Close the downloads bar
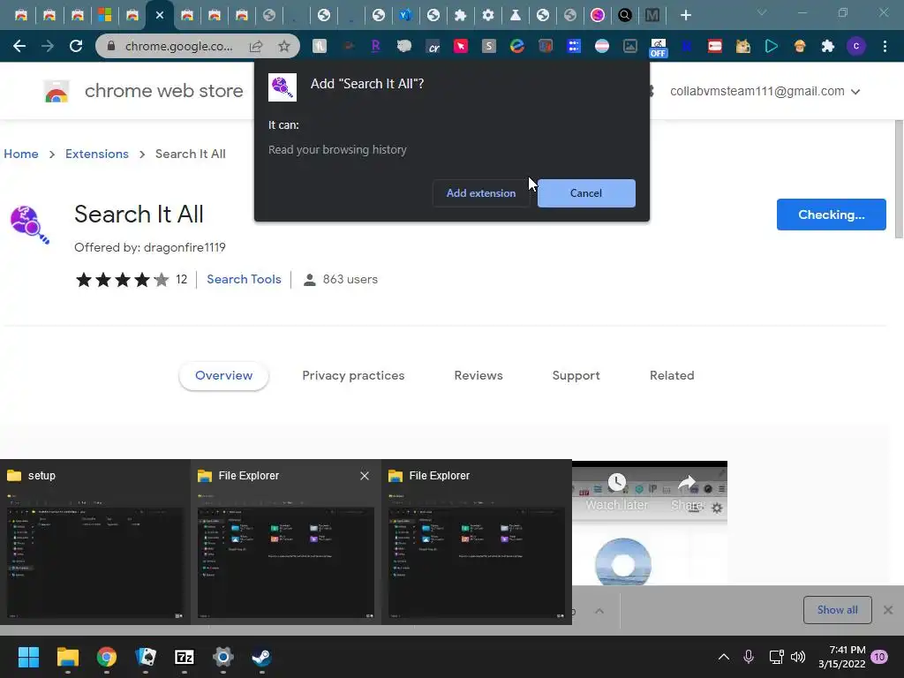 [x=888, y=610]
